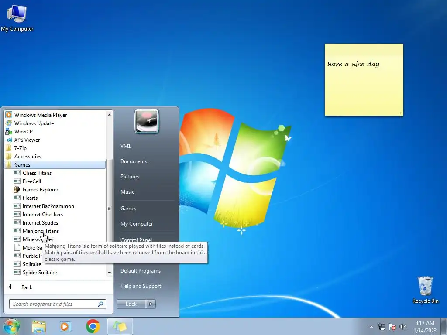Click the Minesweeper icon
The height and width of the screenshot is (335, 447).
17,239
